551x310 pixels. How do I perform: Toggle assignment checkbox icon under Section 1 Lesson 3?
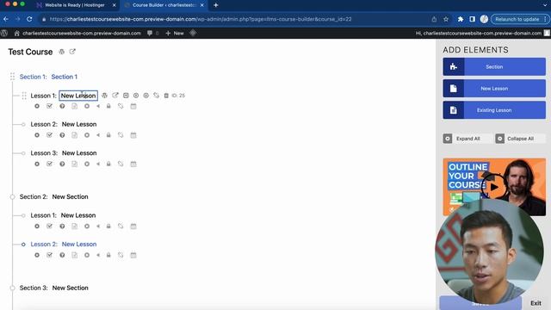coord(49,164)
